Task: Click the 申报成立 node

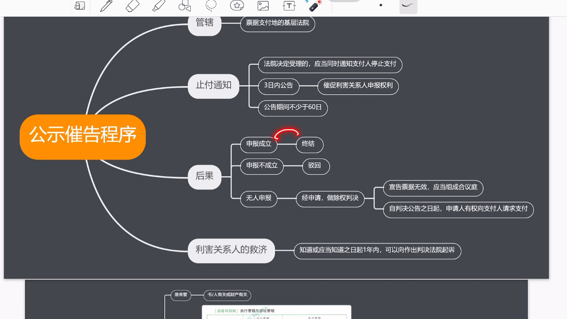Action: (x=259, y=145)
